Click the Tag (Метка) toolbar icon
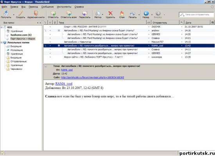Image resolution: width=215 pixels, height=156 pixels. click(x=98, y=13)
